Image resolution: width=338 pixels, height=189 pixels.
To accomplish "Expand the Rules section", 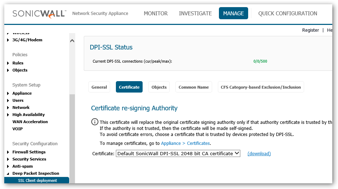I will [x=18, y=63].
